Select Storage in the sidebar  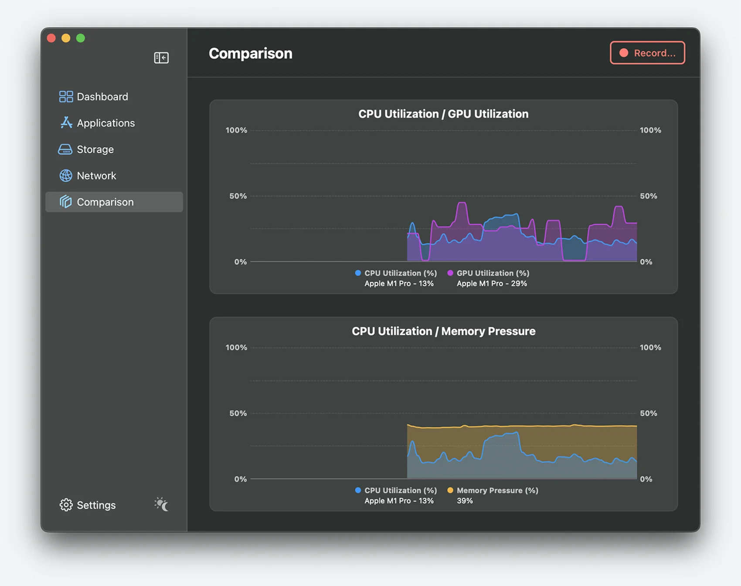[95, 149]
